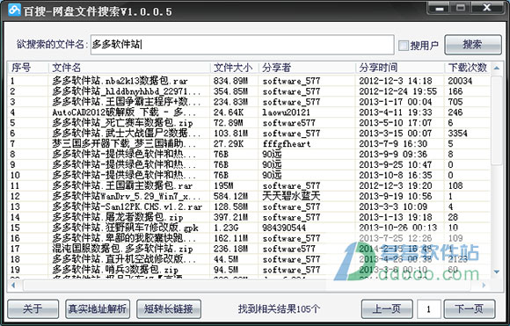Click the horizontal scrollbar left arrow

[x=13, y=286]
